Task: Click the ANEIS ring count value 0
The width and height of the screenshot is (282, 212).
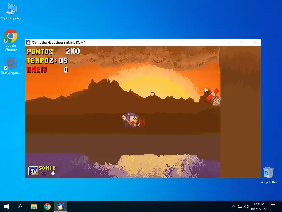Action: (66, 70)
